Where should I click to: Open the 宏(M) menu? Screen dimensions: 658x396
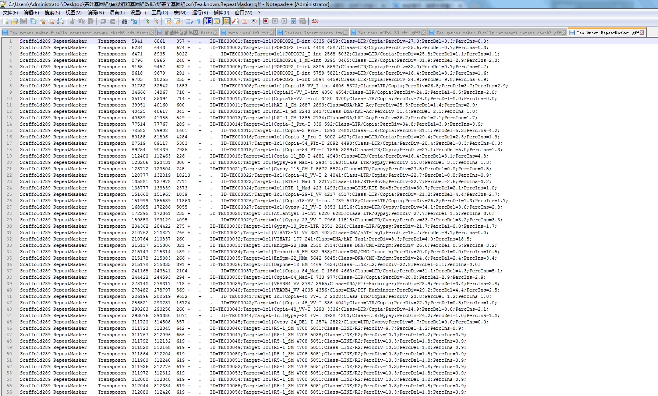tap(180, 13)
